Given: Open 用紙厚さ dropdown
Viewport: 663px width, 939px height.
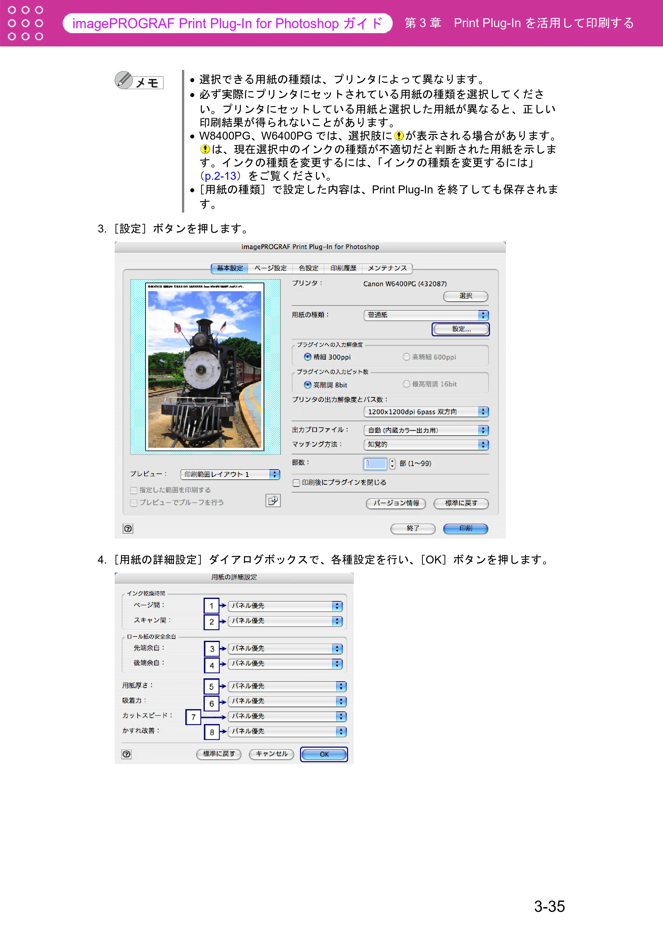Looking at the screenshot, I should click(287, 686).
